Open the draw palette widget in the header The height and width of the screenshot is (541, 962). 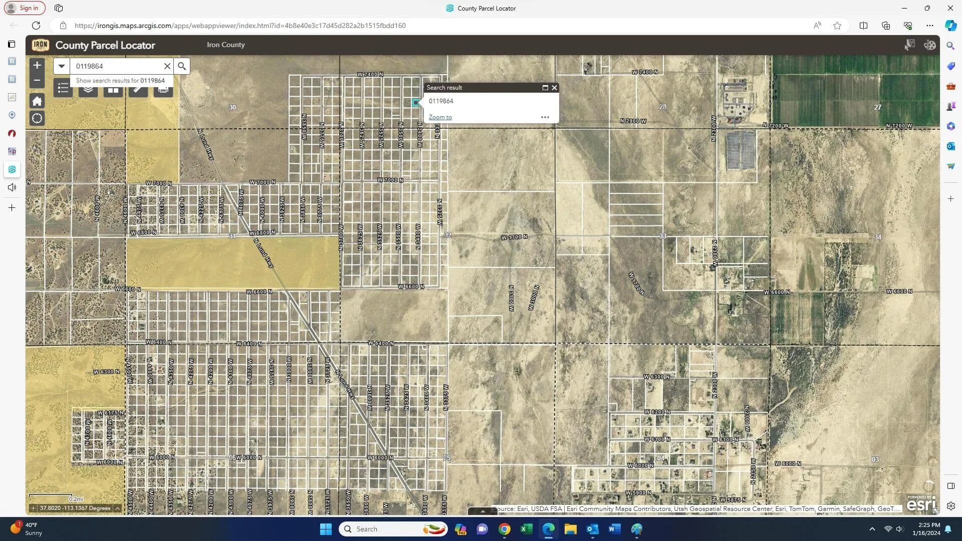pyautogui.click(x=930, y=45)
